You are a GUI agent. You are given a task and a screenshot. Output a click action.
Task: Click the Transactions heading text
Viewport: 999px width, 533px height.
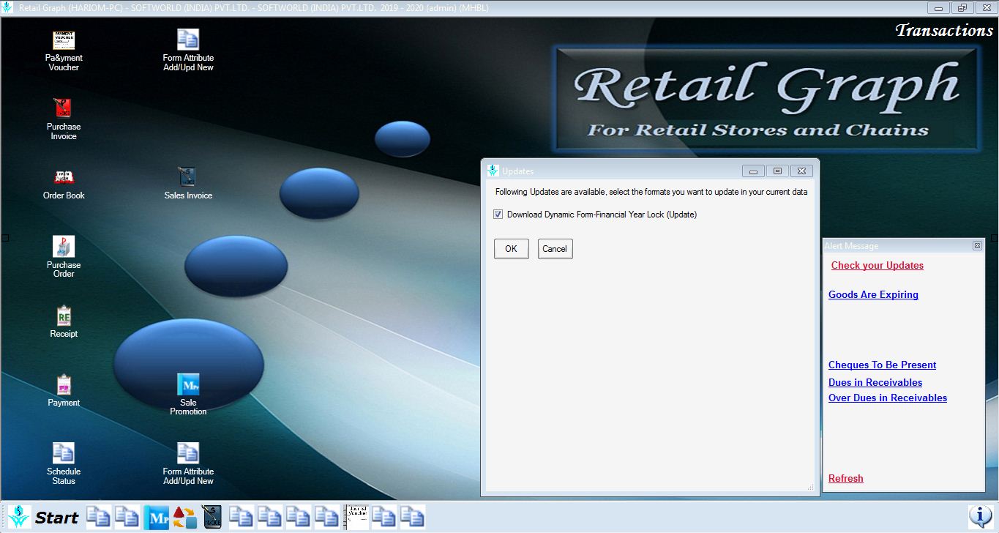tap(944, 30)
